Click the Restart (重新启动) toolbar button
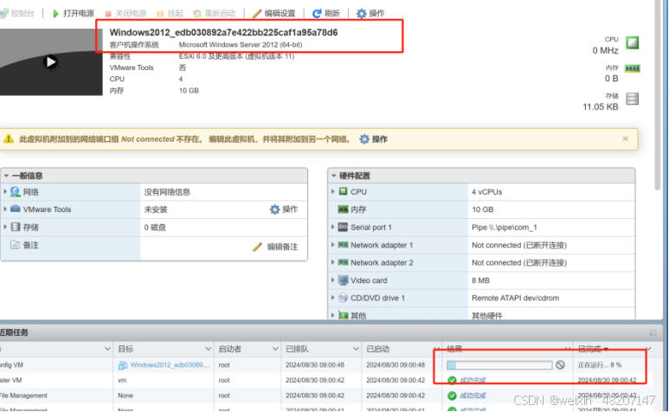This screenshot has height=412, width=669. [x=214, y=13]
